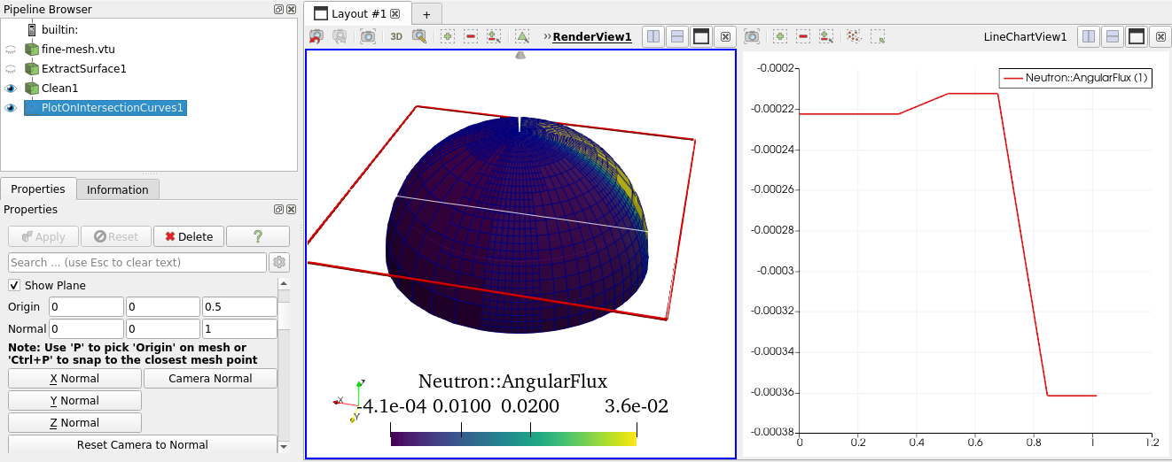
Task: Show fine-mesh.vtu via its eye icon
Action: 11,50
